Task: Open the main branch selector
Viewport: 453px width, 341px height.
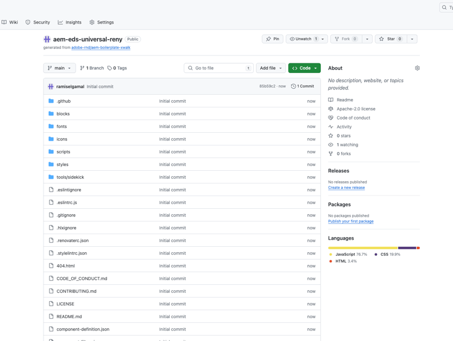Action: tap(60, 68)
